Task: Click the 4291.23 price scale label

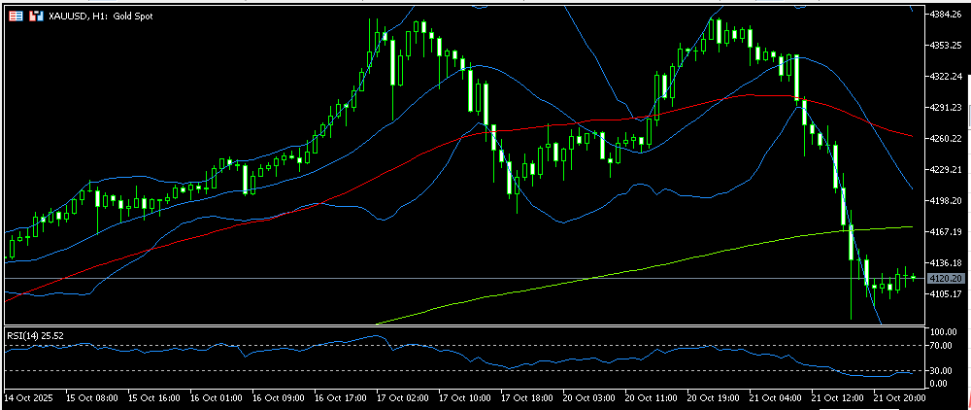Action: pyautogui.click(x=946, y=107)
